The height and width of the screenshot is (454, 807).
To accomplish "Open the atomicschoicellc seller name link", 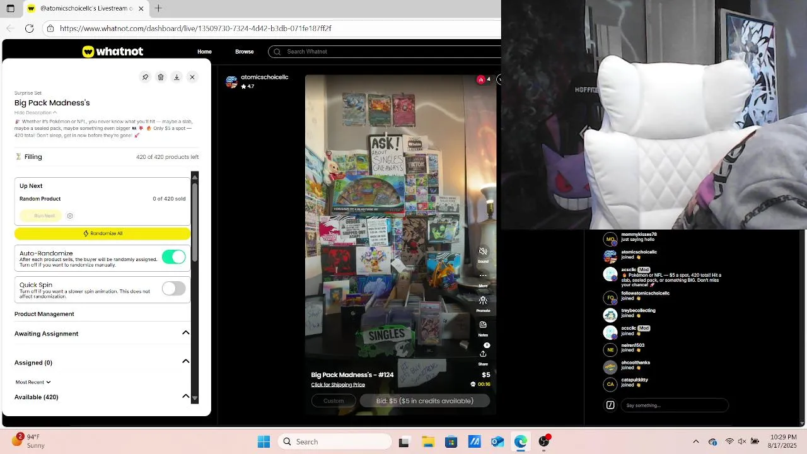I will [264, 77].
